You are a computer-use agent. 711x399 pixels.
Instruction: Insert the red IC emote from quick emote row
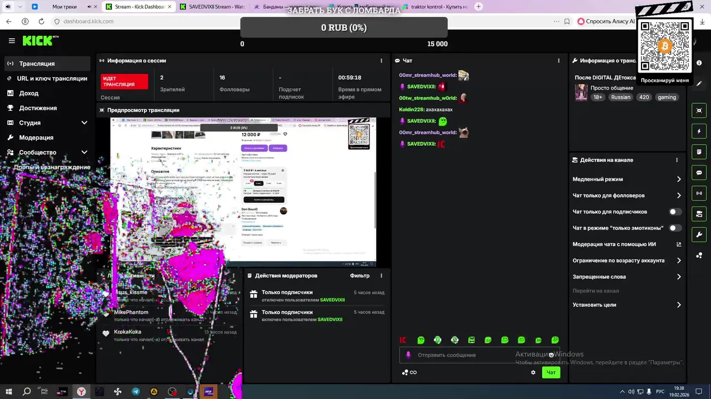coord(403,340)
